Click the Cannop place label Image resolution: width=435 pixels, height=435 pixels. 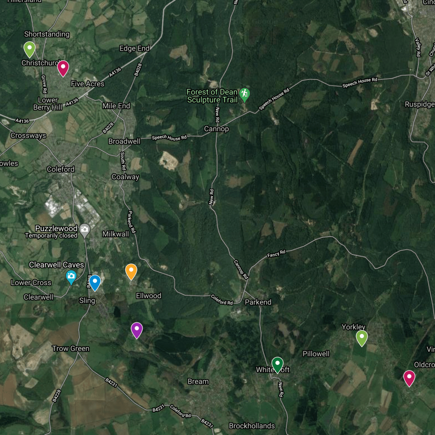(x=217, y=129)
